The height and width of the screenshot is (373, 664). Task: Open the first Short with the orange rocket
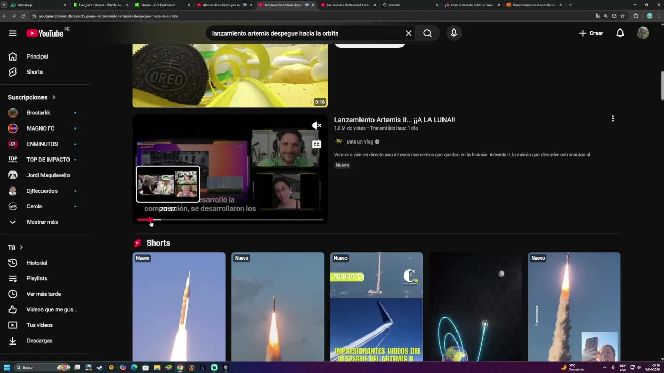[x=179, y=307]
